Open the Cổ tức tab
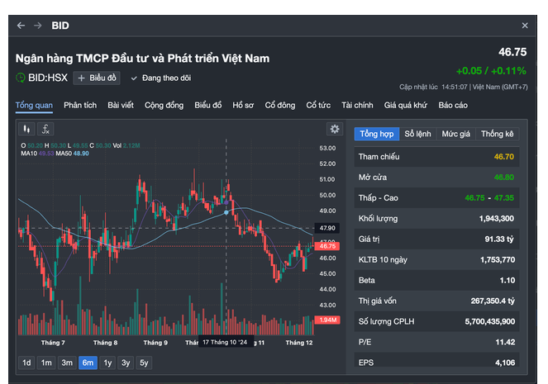The height and width of the screenshot is (384, 548). (318, 105)
